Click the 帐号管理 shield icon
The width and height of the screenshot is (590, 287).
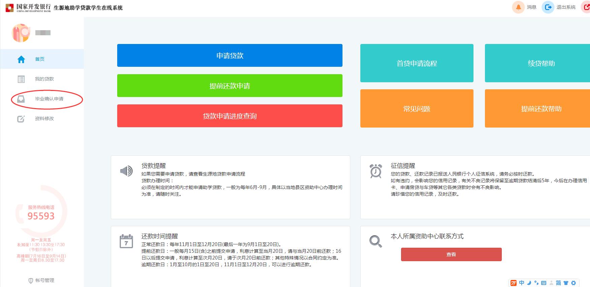pyautogui.click(x=31, y=281)
